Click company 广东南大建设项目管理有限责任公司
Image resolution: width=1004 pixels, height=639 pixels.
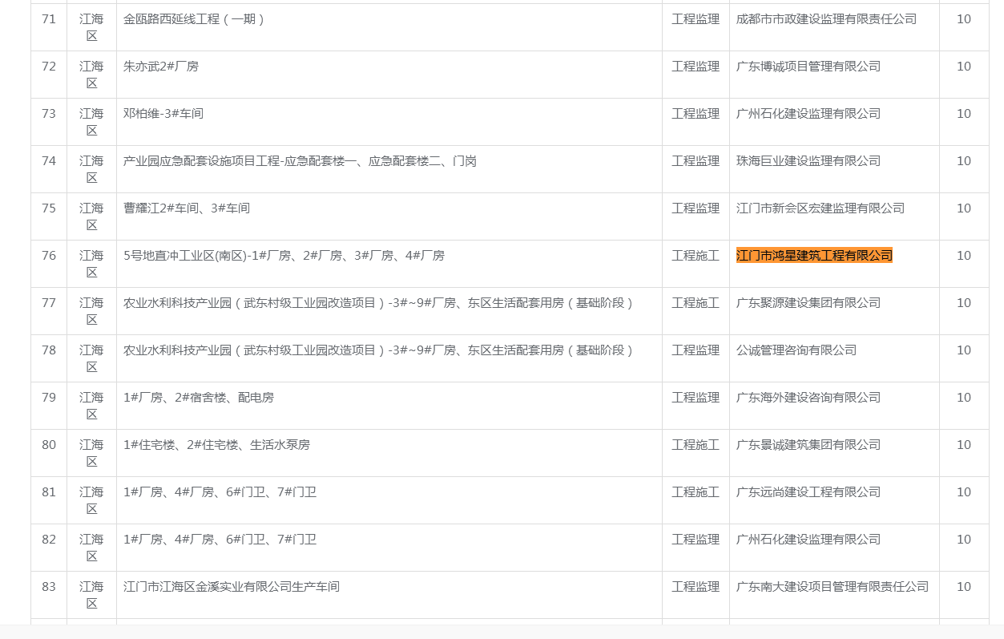[x=833, y=587]
